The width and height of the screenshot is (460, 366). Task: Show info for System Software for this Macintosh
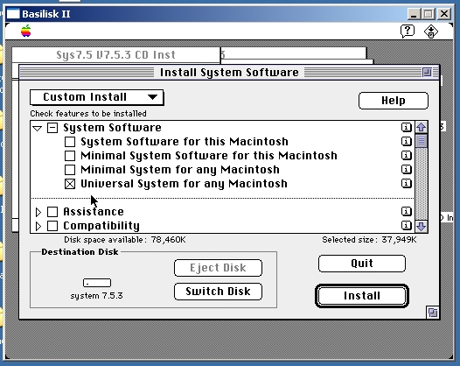point(407,142)
